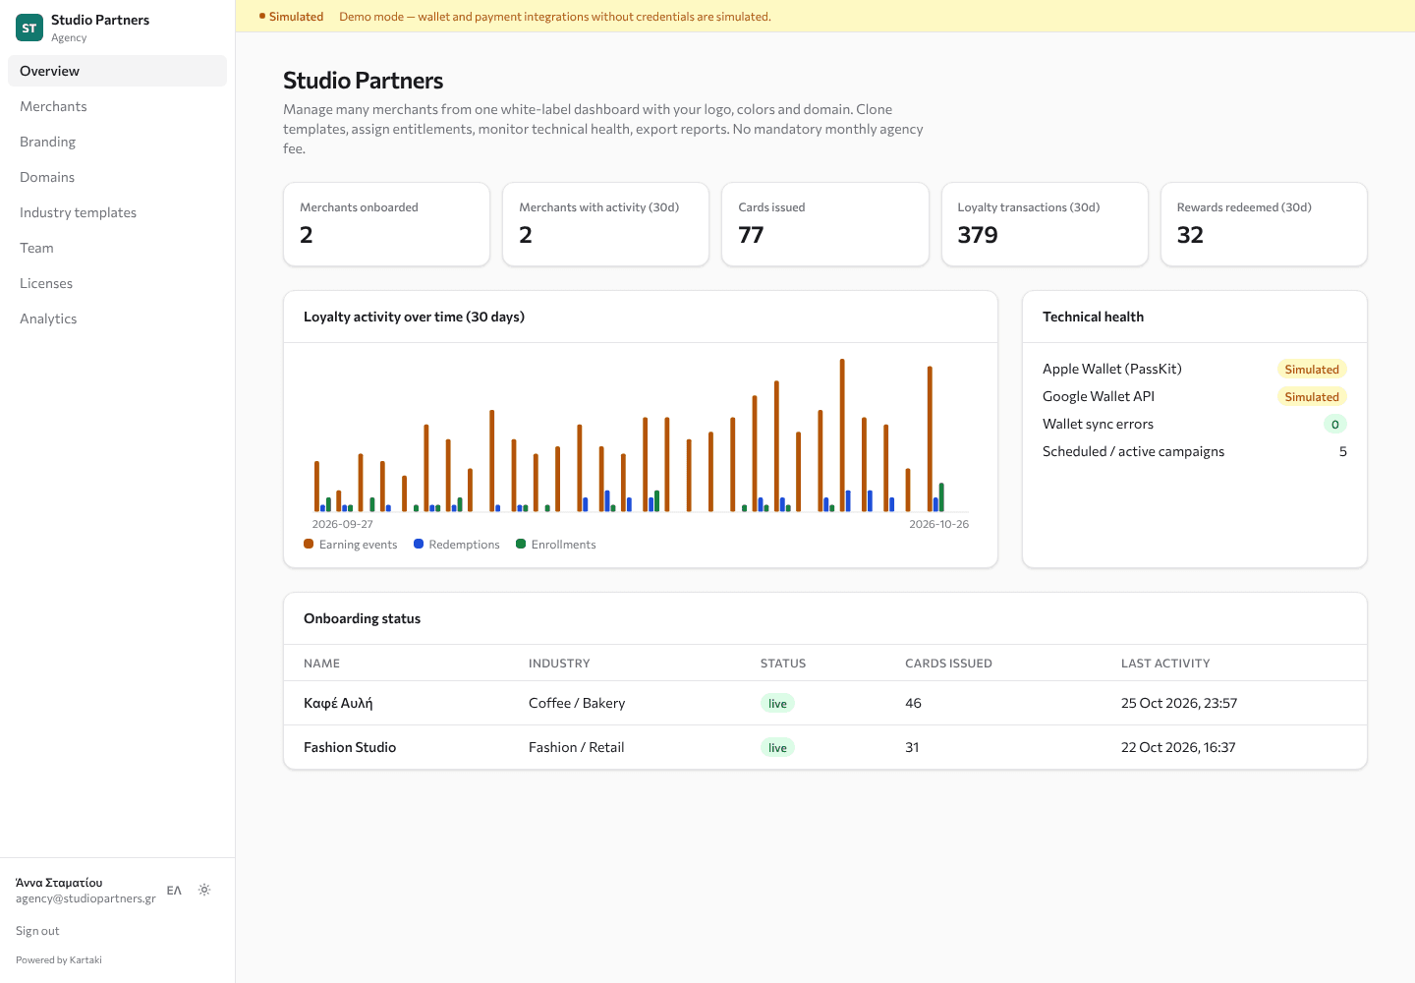Screen dimensions: 1415x983
Task: Click the Wallet sync errors count badge
Action: tap(1334, 424)
